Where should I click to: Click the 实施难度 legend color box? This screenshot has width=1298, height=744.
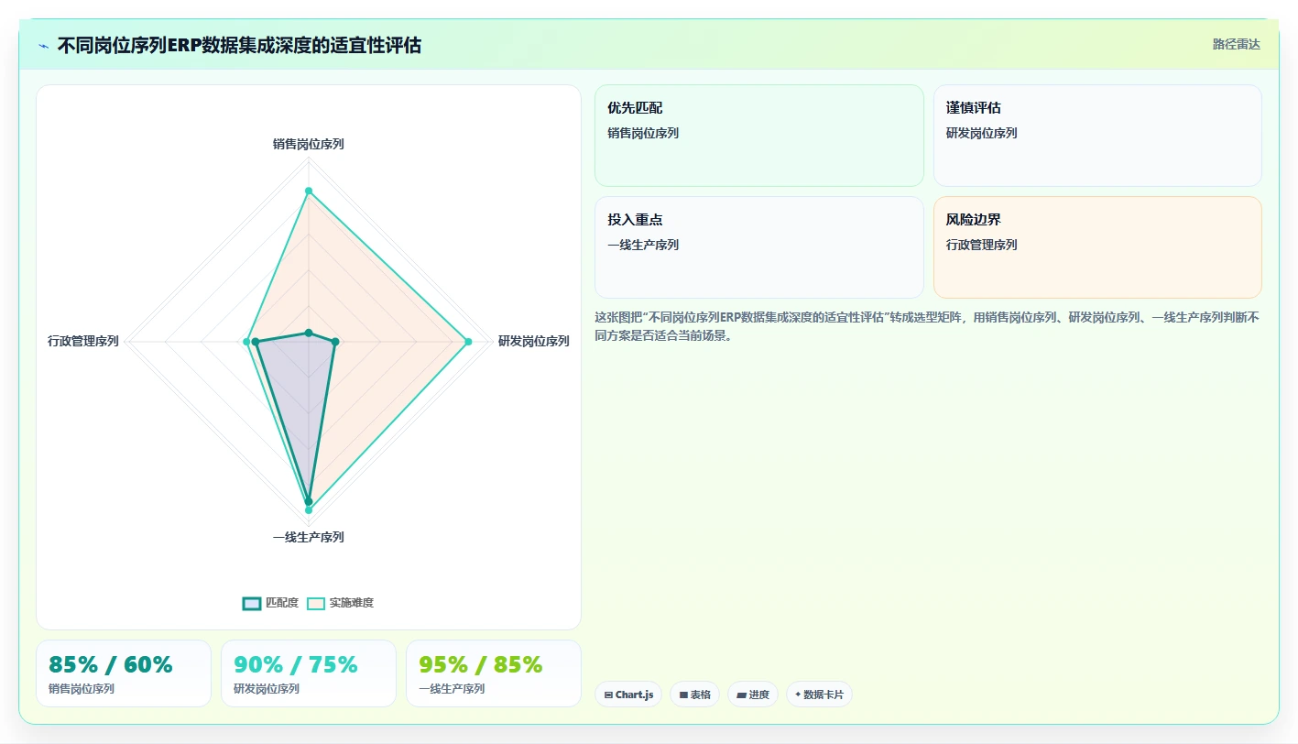pos(316,603)
